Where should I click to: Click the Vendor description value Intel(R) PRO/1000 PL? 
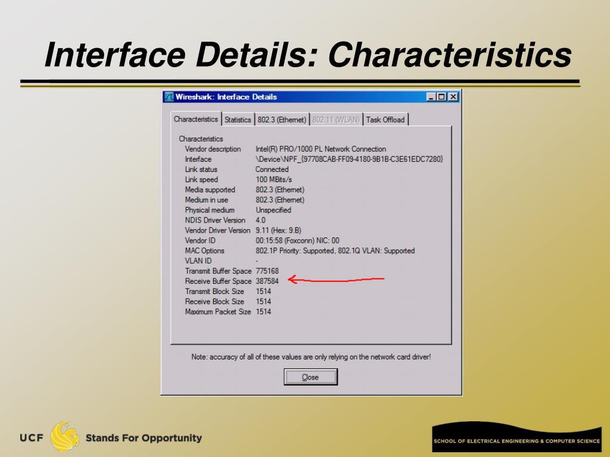pos(320,149)
